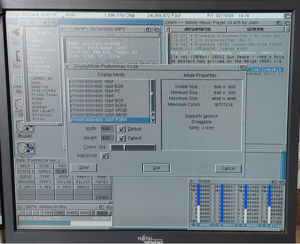Save the display mode preferences
300x244 pixels.
pos(84,168)
